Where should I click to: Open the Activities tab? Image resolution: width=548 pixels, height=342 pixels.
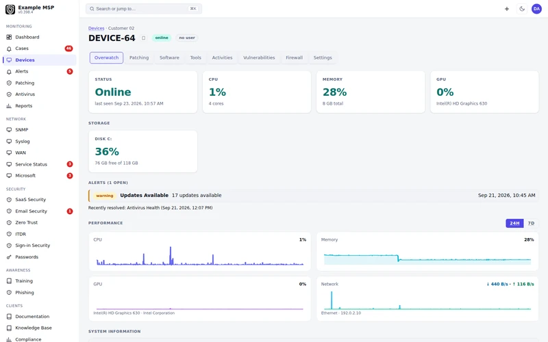tap(222, 58)
